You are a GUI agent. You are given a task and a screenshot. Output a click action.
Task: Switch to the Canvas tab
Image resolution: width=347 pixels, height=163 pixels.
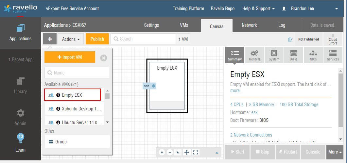pos(217,26)
